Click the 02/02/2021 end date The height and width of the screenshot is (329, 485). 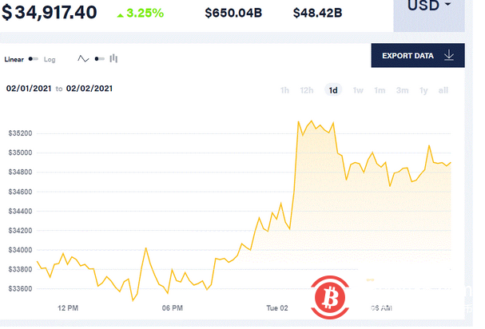coord(89,88)
